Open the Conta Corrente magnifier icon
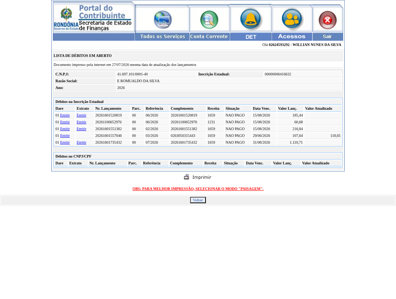The height and width of the screenshot is (299, 396). click(x=209, y=20)
